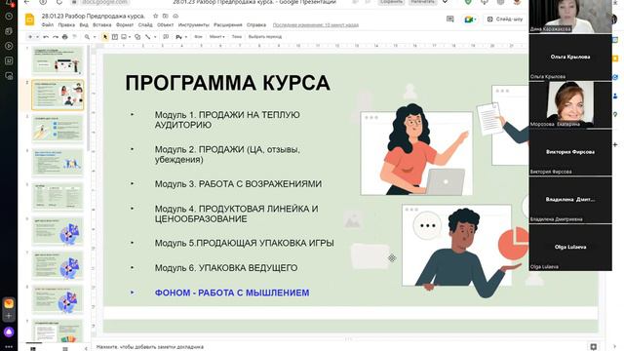This screenshot has width=624, height=351.
Task: Expand the line type dropdown arrow
Action: pos(155,37)
